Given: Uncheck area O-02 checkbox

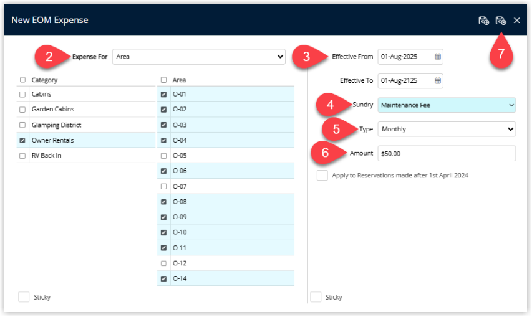Looking at the screenshot, I should pos(163,110).
